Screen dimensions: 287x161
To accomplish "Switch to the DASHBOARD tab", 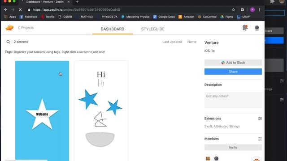I will (x=113, y=29).
